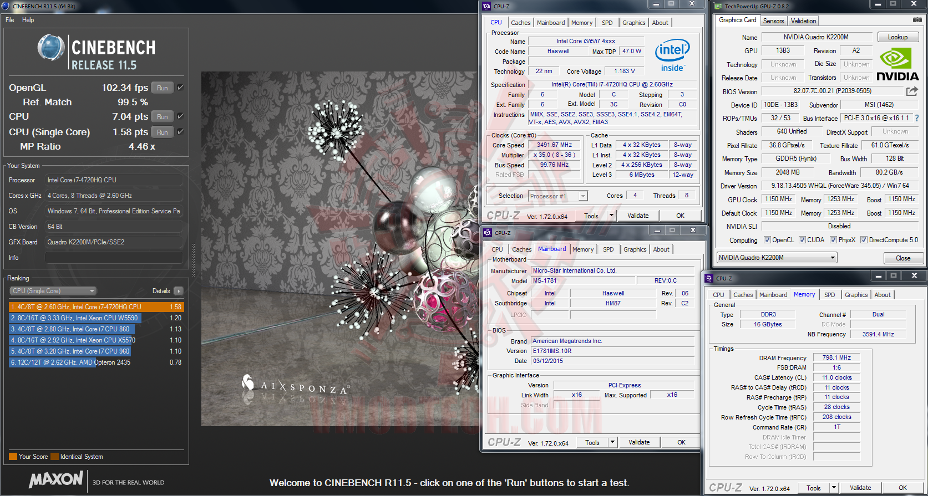Toggle the OpenGL test checkbox

pos(180,88)
